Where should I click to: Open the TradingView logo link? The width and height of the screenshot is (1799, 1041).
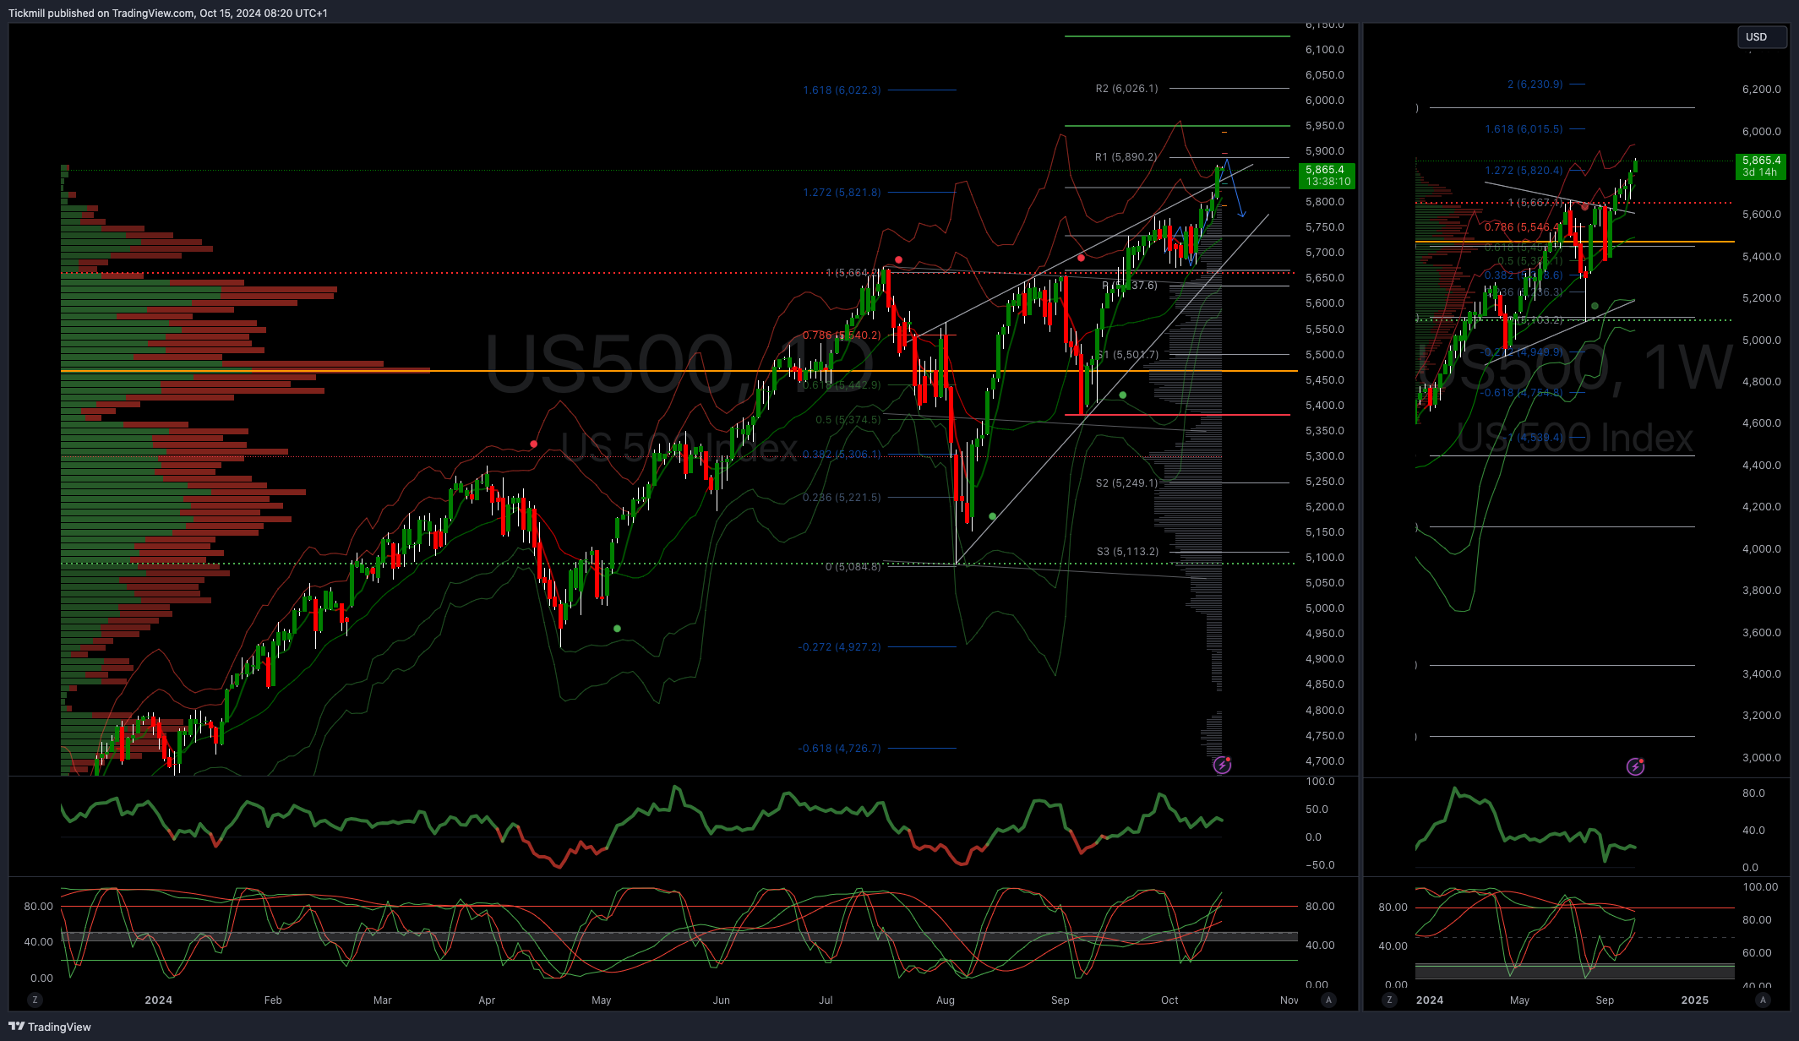[50, 1027]
